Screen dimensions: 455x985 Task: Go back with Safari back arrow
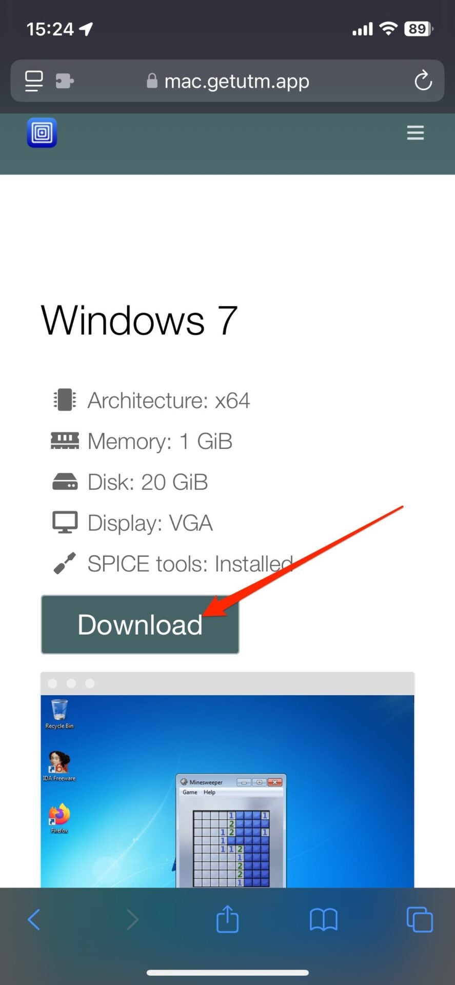click(34, 919)
